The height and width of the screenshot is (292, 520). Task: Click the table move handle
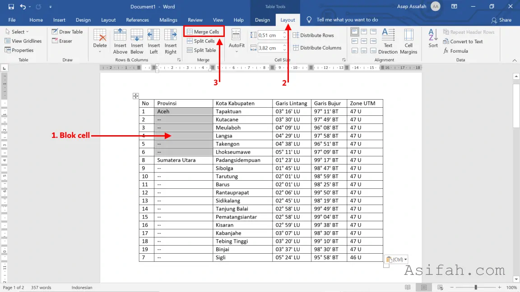tap(135, 96)
